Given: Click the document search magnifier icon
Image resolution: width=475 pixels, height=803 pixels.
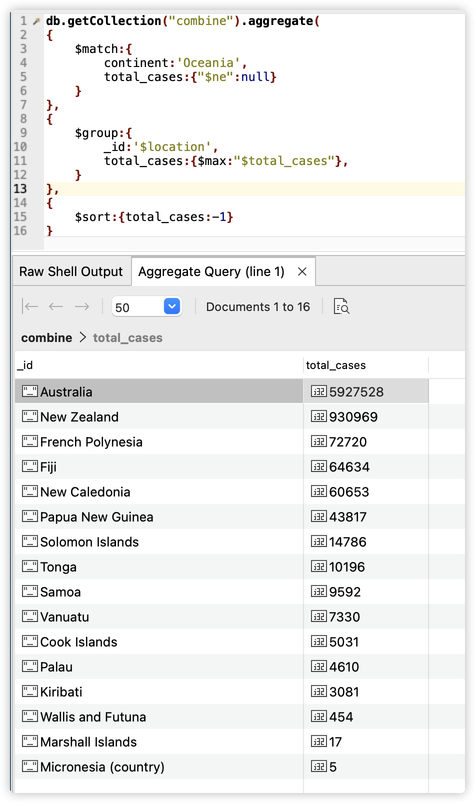Looking at the screenshot, I should 341,306.
